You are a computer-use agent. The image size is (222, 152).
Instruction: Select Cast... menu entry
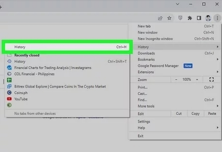[x=175, y=93]
